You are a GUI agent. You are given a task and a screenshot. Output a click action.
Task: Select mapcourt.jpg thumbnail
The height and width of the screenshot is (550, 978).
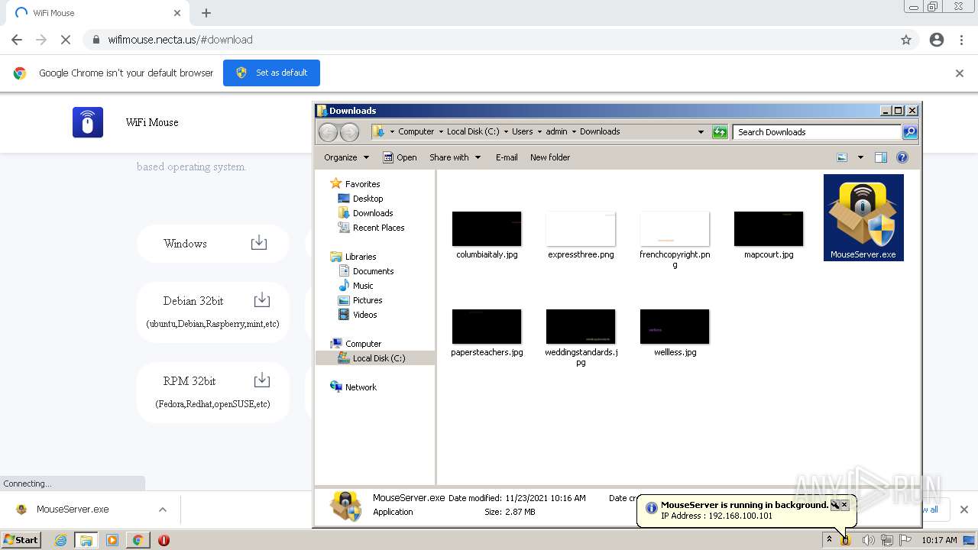point(769,229)
